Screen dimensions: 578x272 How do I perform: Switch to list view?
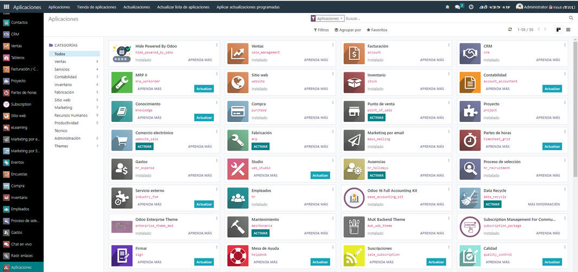coord(568,29)
